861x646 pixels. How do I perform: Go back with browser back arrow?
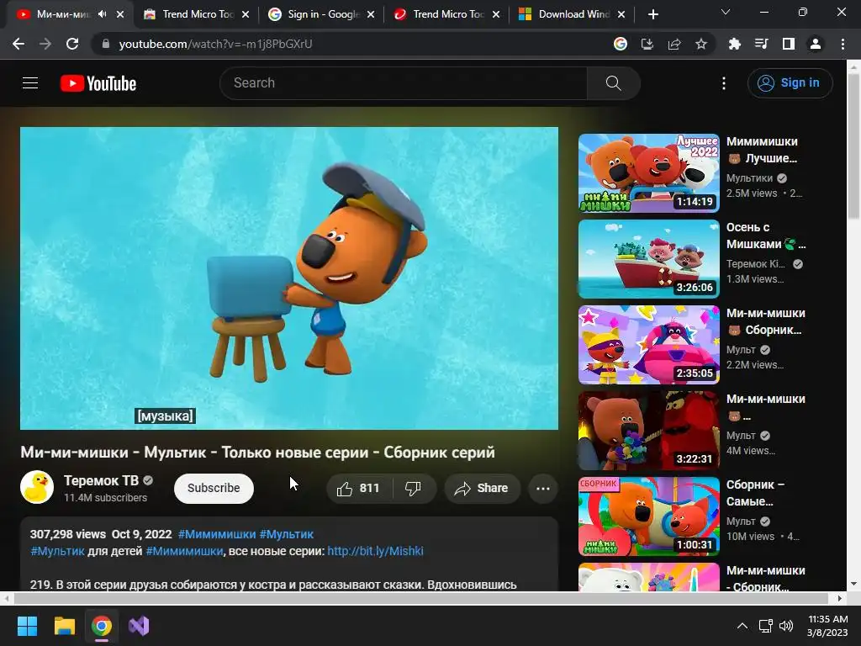(x=18, y=44)
